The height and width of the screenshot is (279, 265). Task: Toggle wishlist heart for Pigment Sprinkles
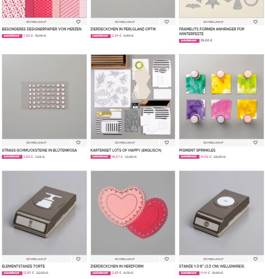click(x=256, y=143)
